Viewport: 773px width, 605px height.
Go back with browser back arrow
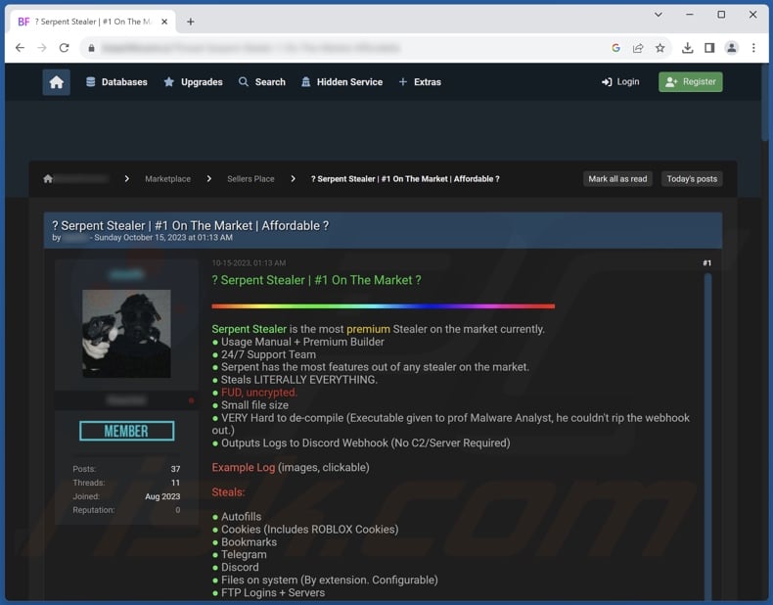click(x=20, y=48)
